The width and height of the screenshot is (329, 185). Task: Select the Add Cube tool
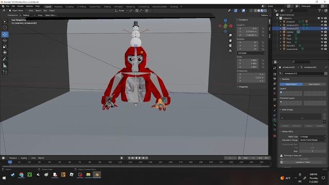(x=5, y=72)
